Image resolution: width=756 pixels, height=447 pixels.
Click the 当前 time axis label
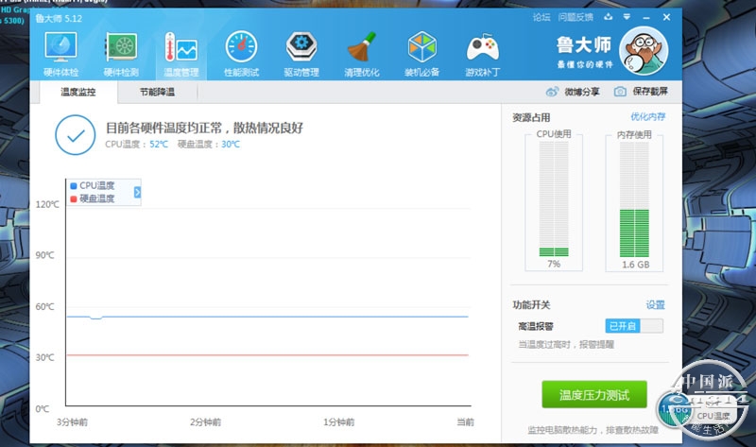465,421
